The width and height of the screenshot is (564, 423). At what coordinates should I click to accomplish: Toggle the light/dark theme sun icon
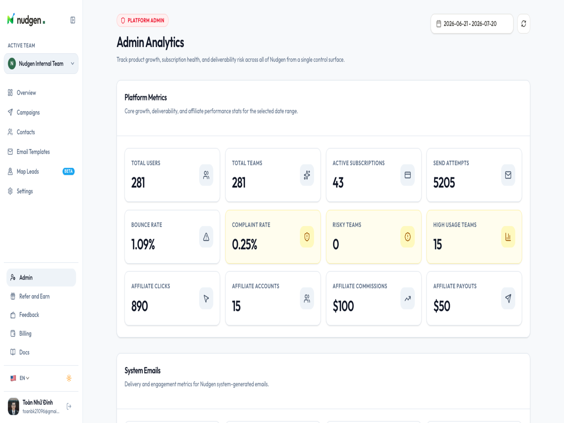pyautogui.click(x=69, y=378)
